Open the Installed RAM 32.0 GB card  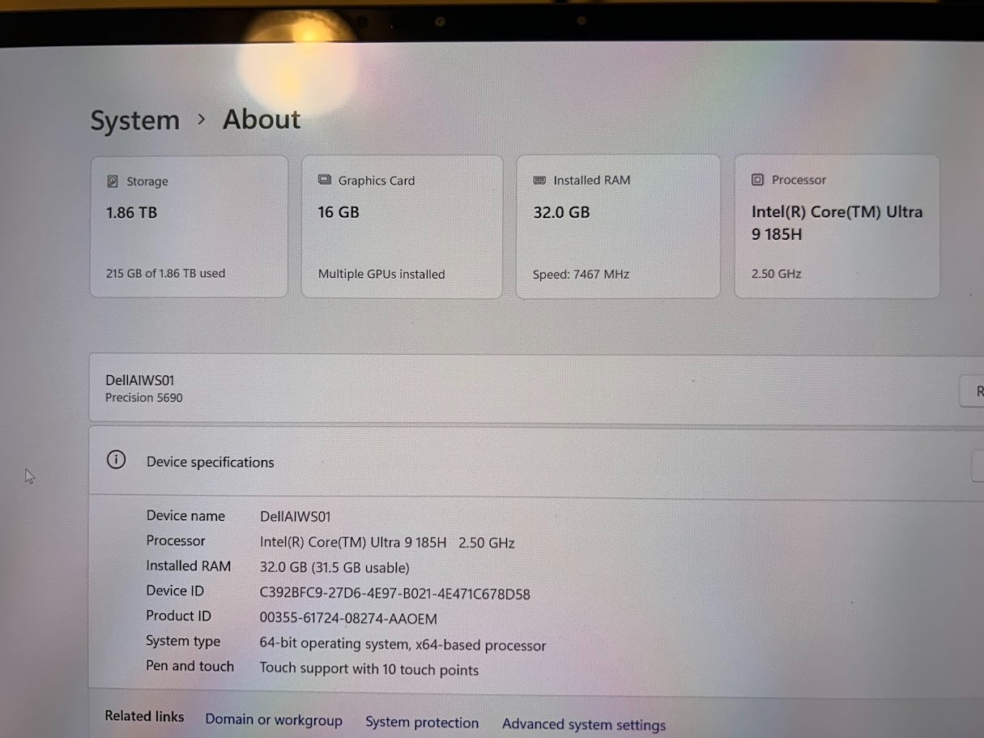(x=618, y=226)
